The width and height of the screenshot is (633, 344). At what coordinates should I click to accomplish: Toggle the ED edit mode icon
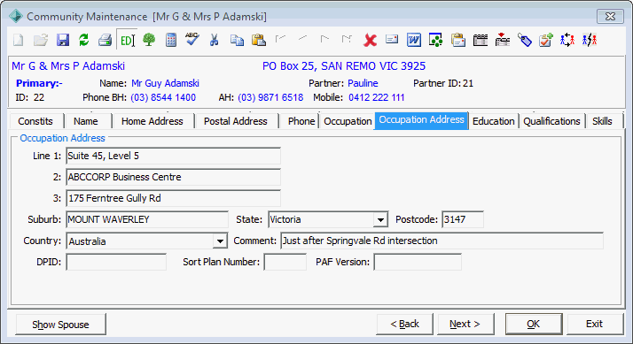click(127, 40)
